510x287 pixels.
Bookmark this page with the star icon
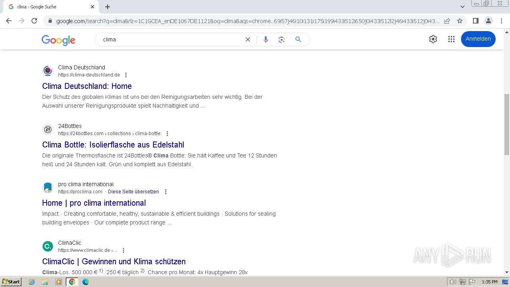460,21
